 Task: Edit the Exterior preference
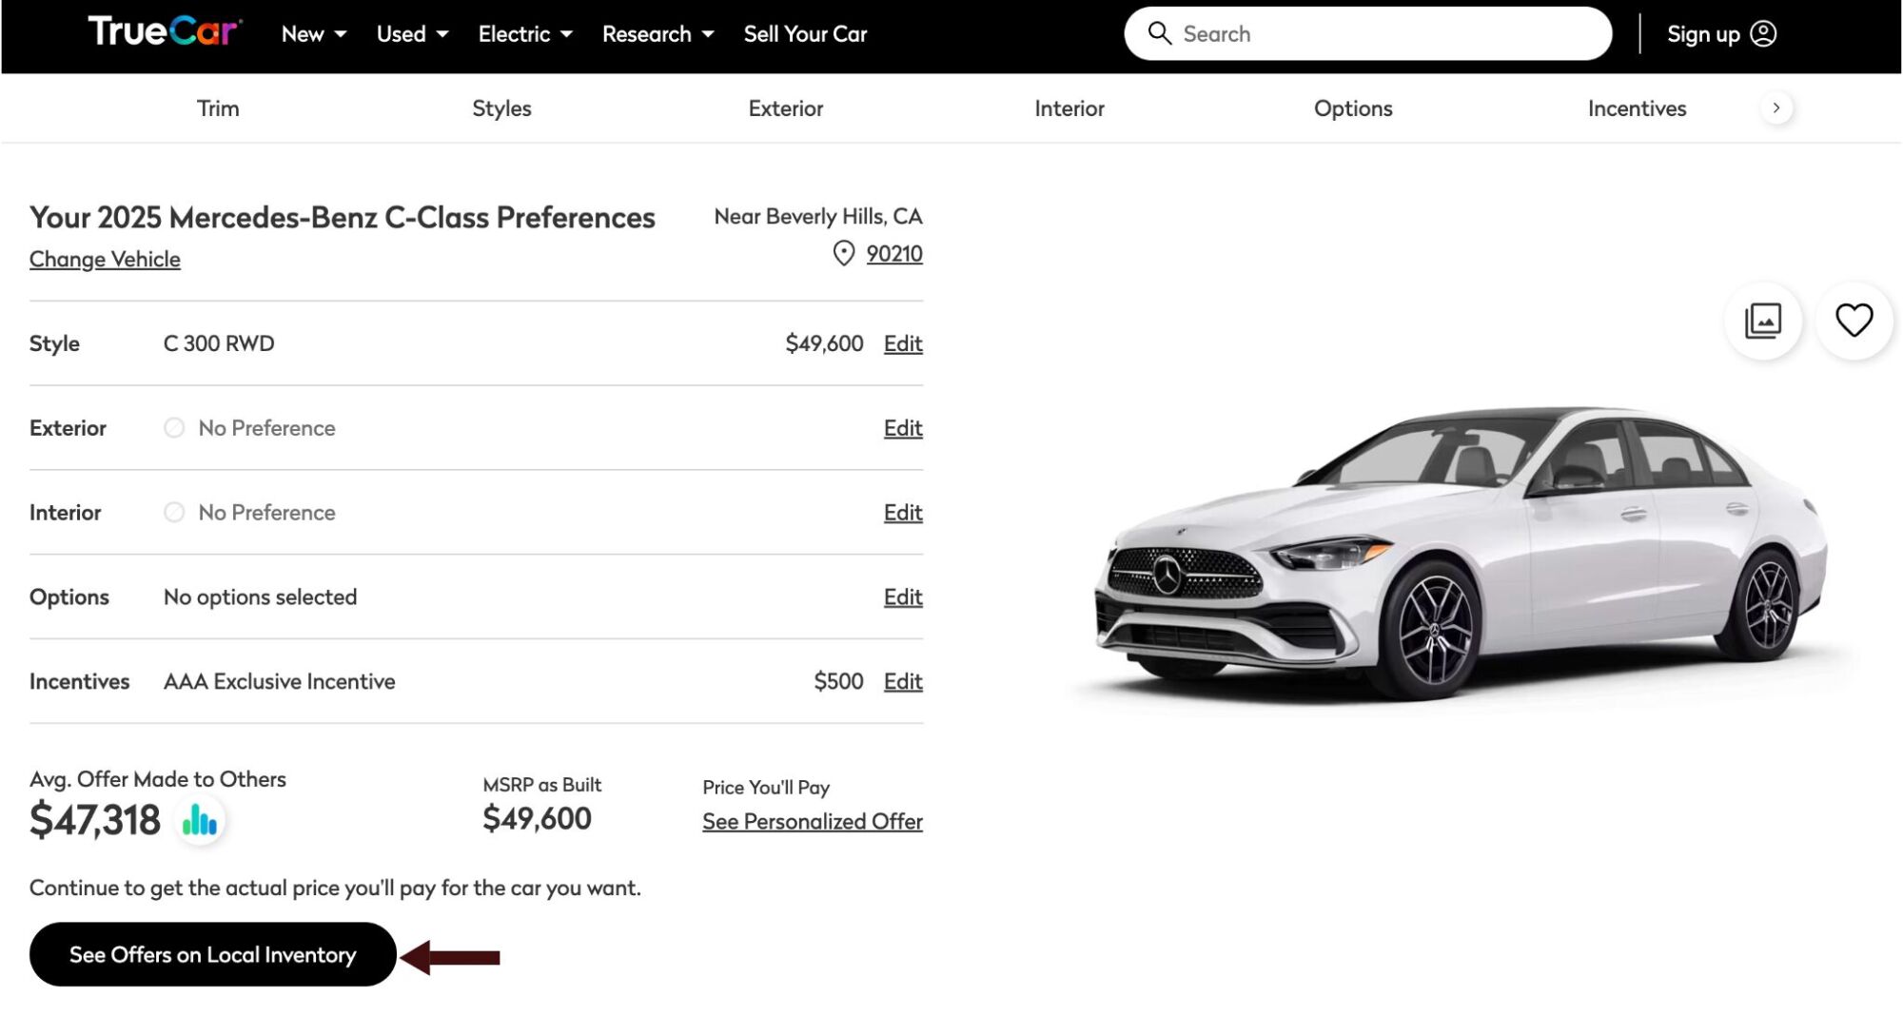point(903,428)
